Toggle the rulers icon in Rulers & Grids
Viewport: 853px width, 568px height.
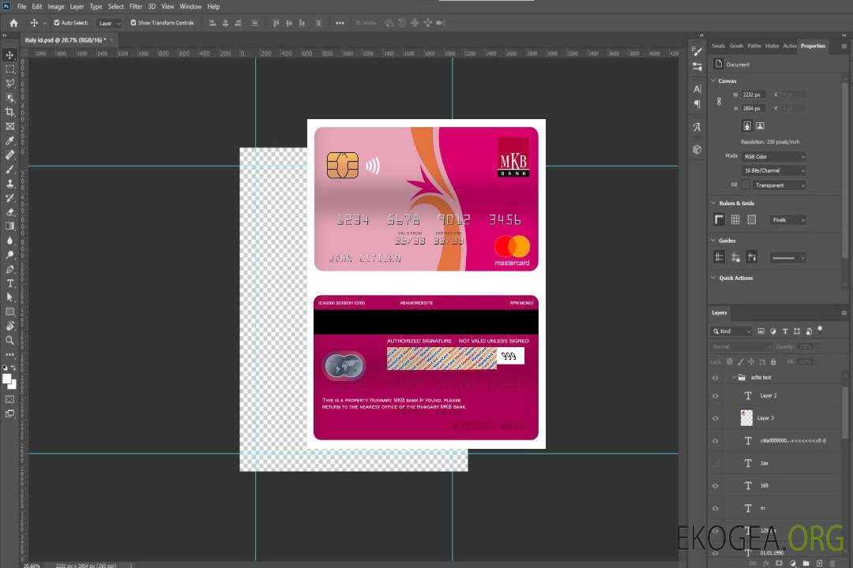click(719, 219)
